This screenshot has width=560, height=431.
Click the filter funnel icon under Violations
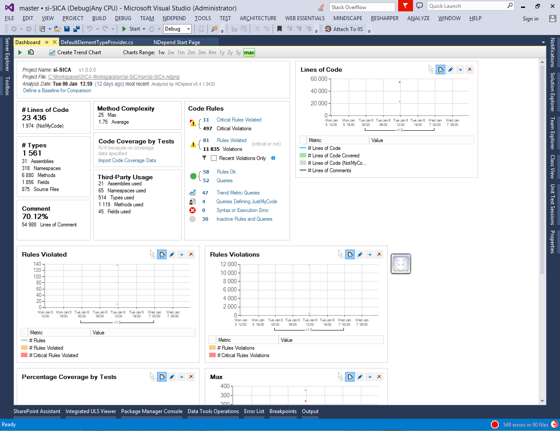[x=204, y=158]
